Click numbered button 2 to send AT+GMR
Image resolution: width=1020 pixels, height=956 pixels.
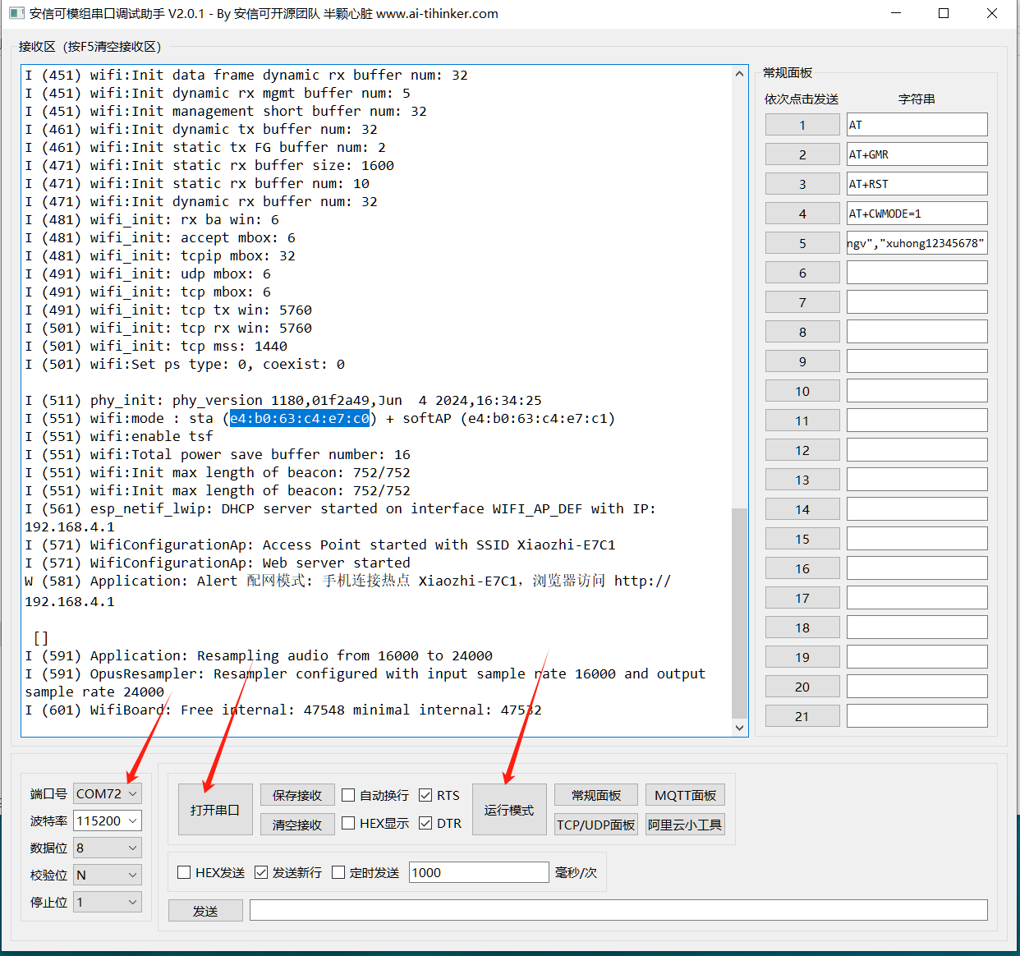tap(802, 154)
